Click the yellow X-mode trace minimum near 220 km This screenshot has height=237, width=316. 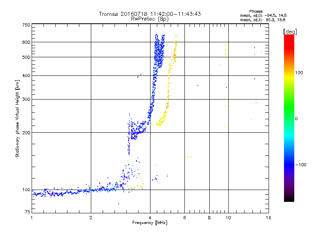pos(160,123)
